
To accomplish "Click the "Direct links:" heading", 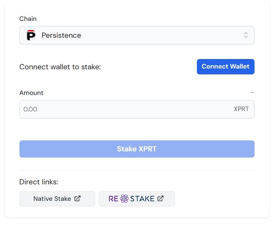I will pos(39,182).
